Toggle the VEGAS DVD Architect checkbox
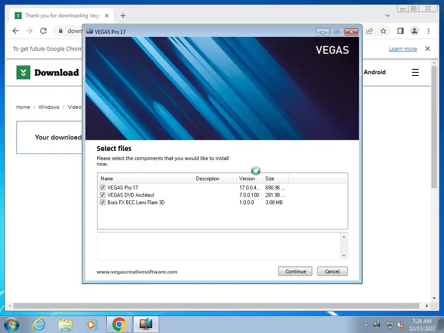Image resolution: width=444 pixels, height=333 pixels. pos(102,195)
